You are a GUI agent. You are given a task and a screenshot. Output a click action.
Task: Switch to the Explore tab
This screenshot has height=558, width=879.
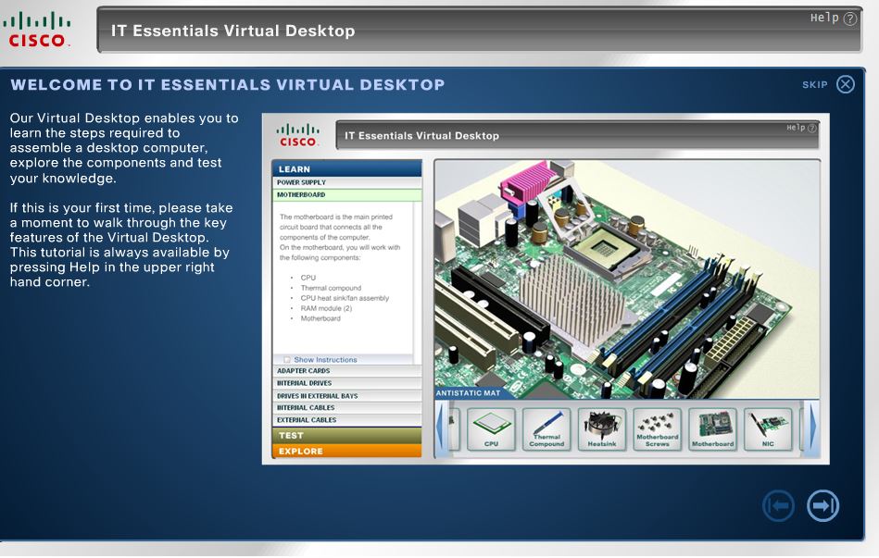(346, 451)
